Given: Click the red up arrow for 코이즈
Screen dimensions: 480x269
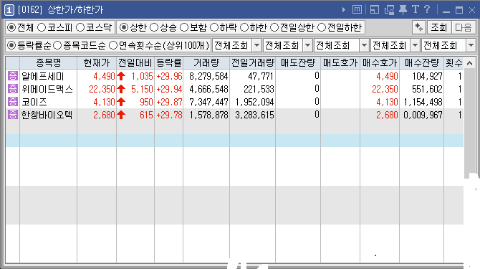Looking at the screenshot, I should click(121, 102).
